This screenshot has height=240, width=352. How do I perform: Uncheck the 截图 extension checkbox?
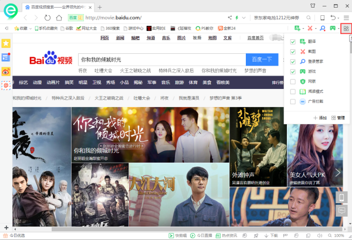click(x=293, y=52)
